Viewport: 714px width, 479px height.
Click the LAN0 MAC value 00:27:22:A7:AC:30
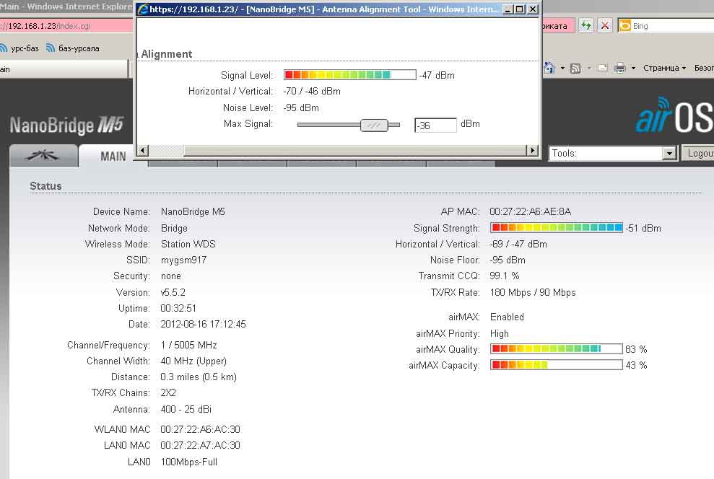pyautogui.click(x=201, y=445)
